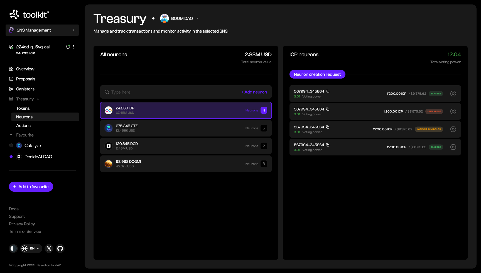Open the Support link
The width and height of the screenshot is (481, 273).
(x=17, y=216)
